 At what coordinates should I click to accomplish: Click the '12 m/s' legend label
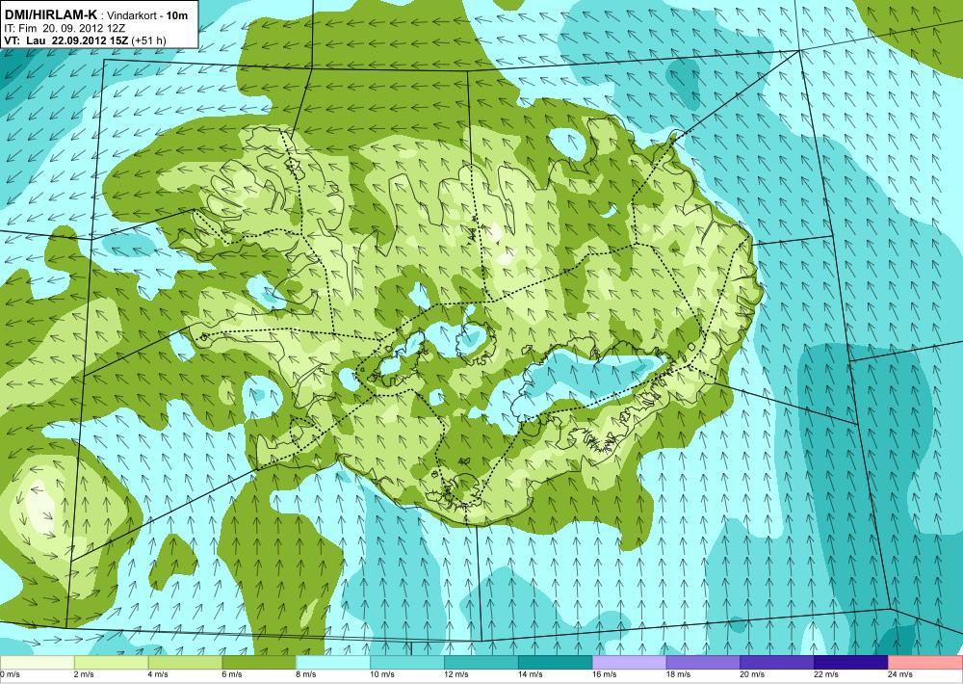(455, 674)
